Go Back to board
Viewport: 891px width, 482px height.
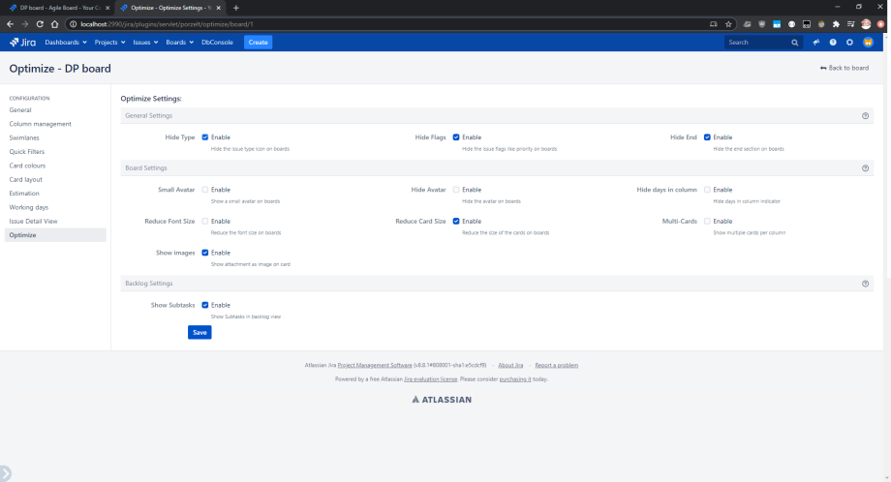tap(845, 68)
